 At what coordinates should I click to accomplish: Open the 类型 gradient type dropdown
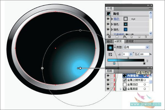click(x=147, y=47)
